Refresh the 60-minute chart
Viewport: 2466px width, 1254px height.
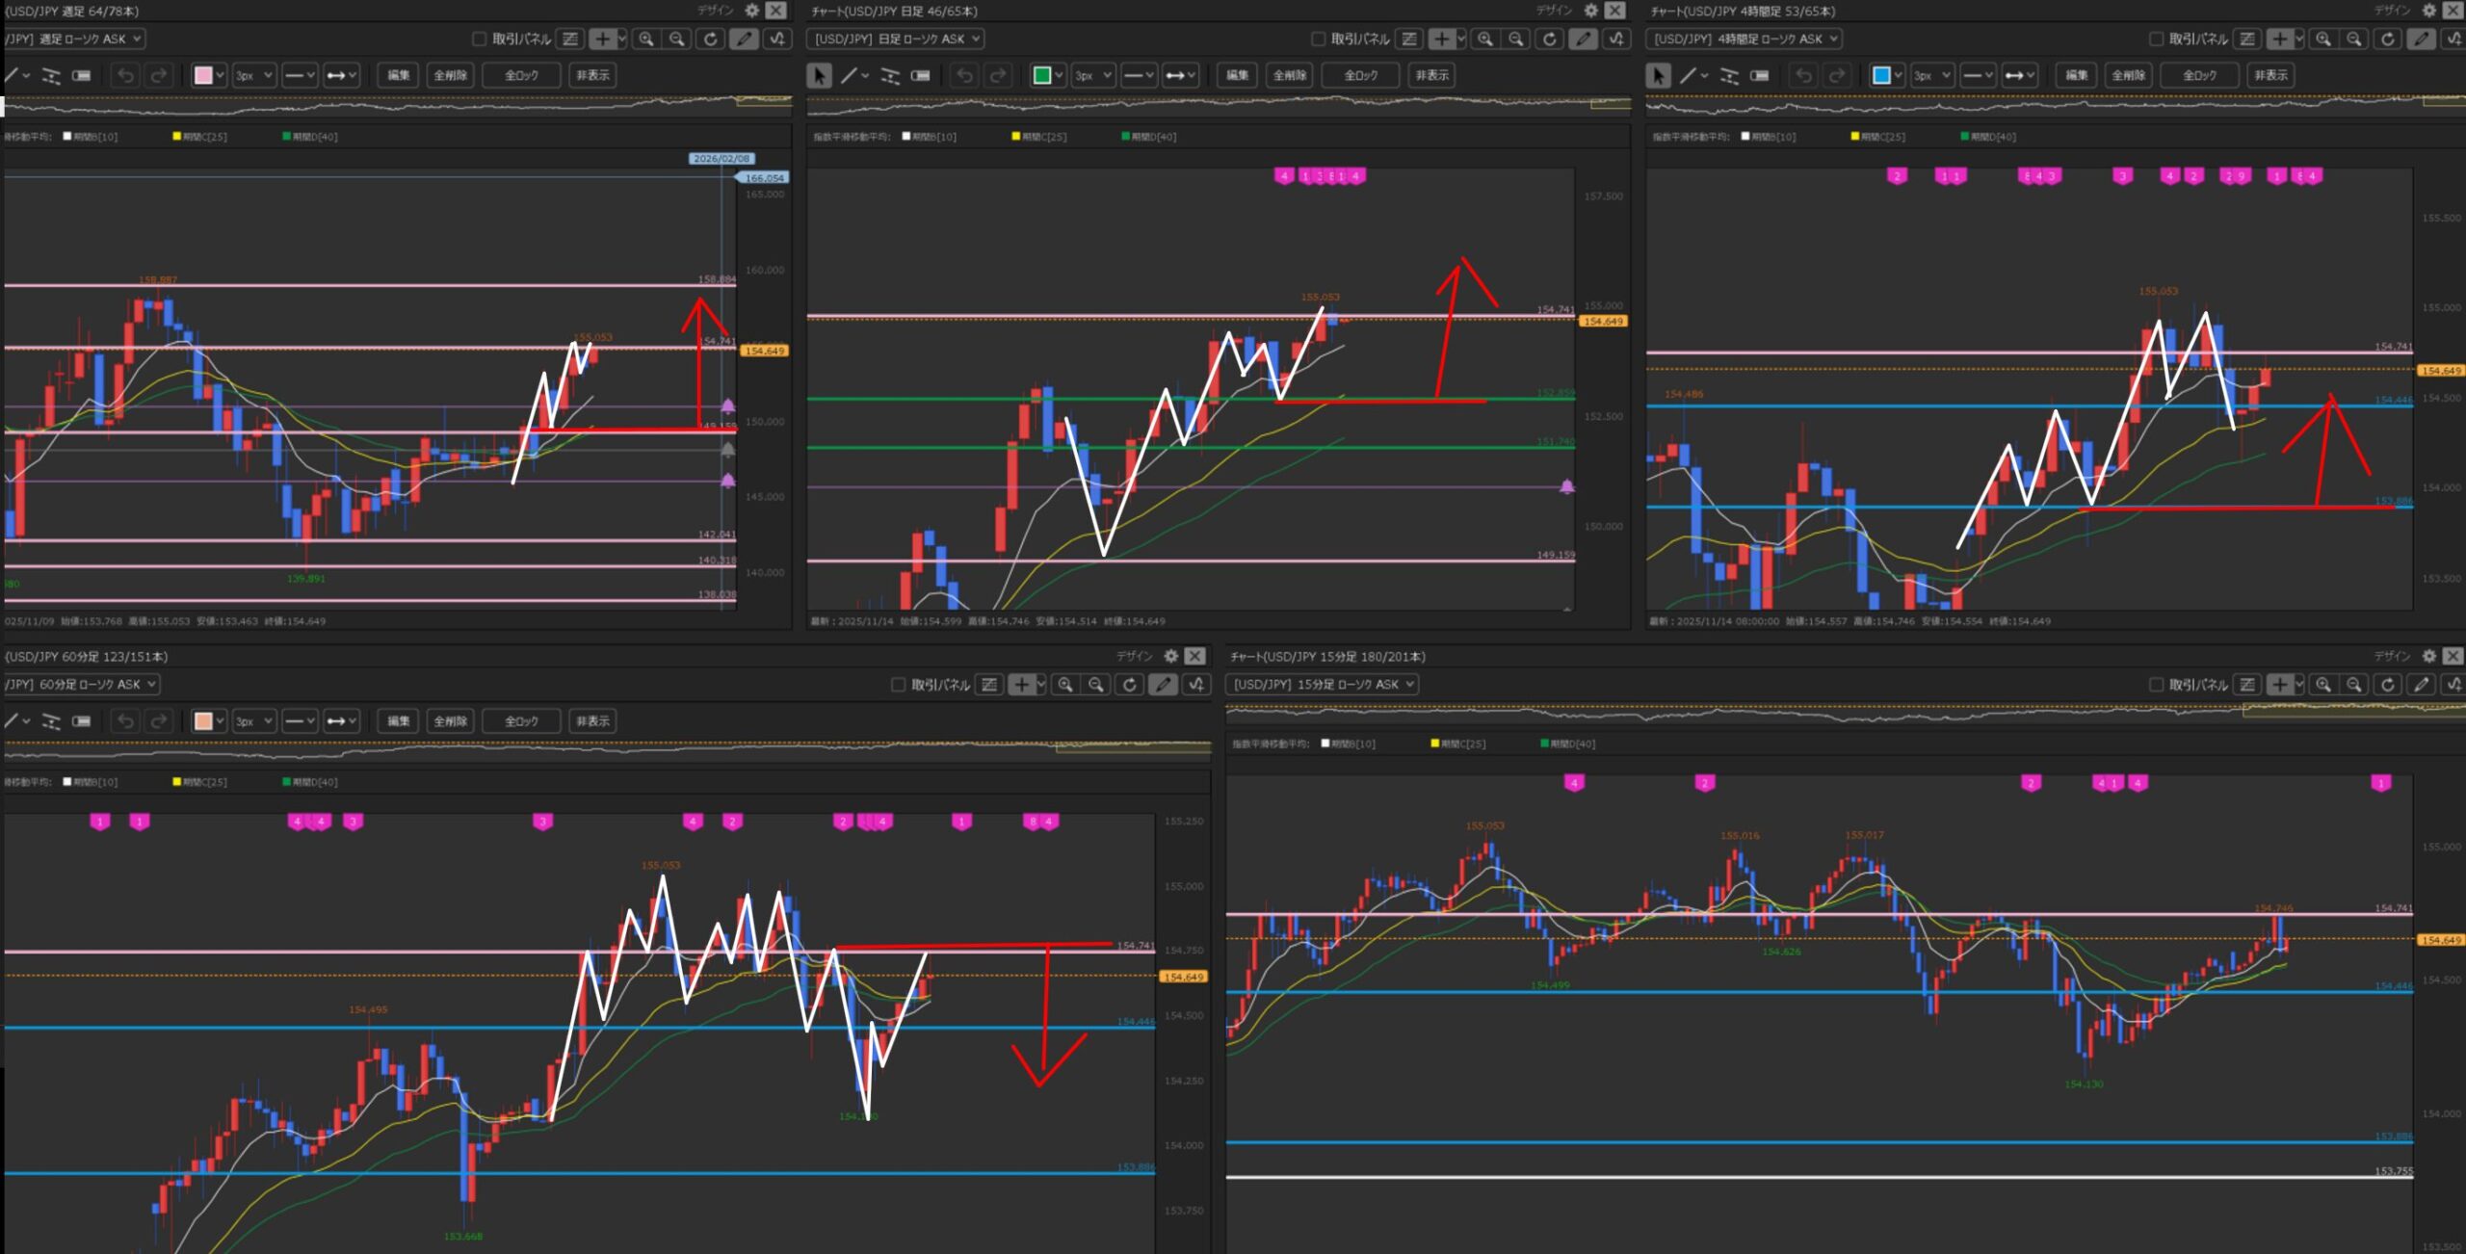point(1130,684)
